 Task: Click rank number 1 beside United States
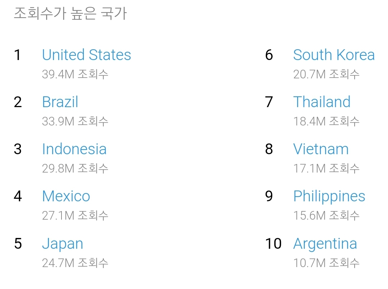[x=17, y=55]
